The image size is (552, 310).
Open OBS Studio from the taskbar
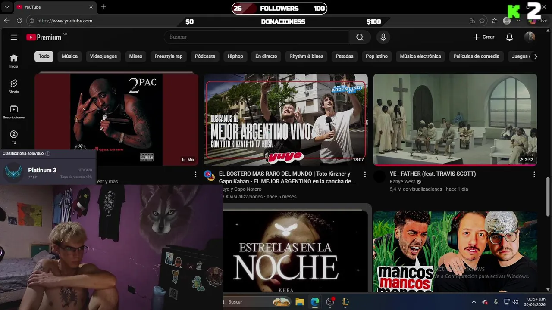click(330, 302)
